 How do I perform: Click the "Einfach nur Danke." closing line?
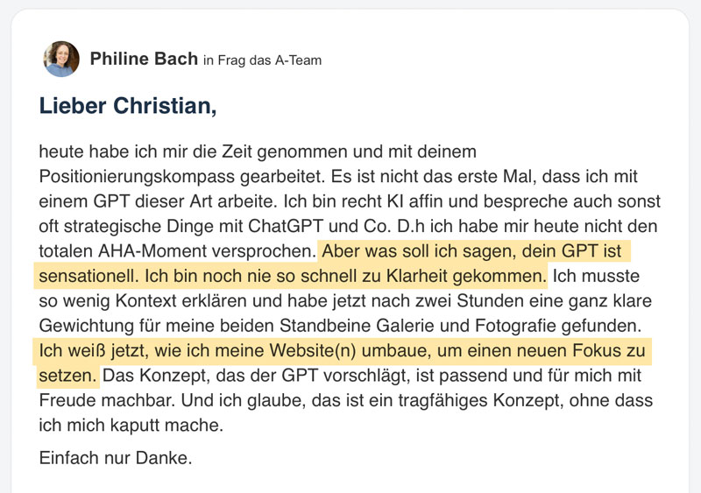(116, 457)
